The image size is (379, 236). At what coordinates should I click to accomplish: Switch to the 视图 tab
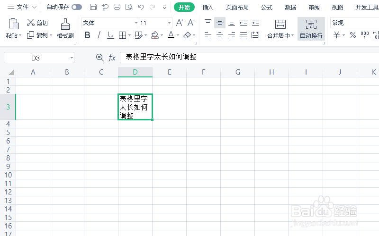pyautogui.click(x=337, y=7)
